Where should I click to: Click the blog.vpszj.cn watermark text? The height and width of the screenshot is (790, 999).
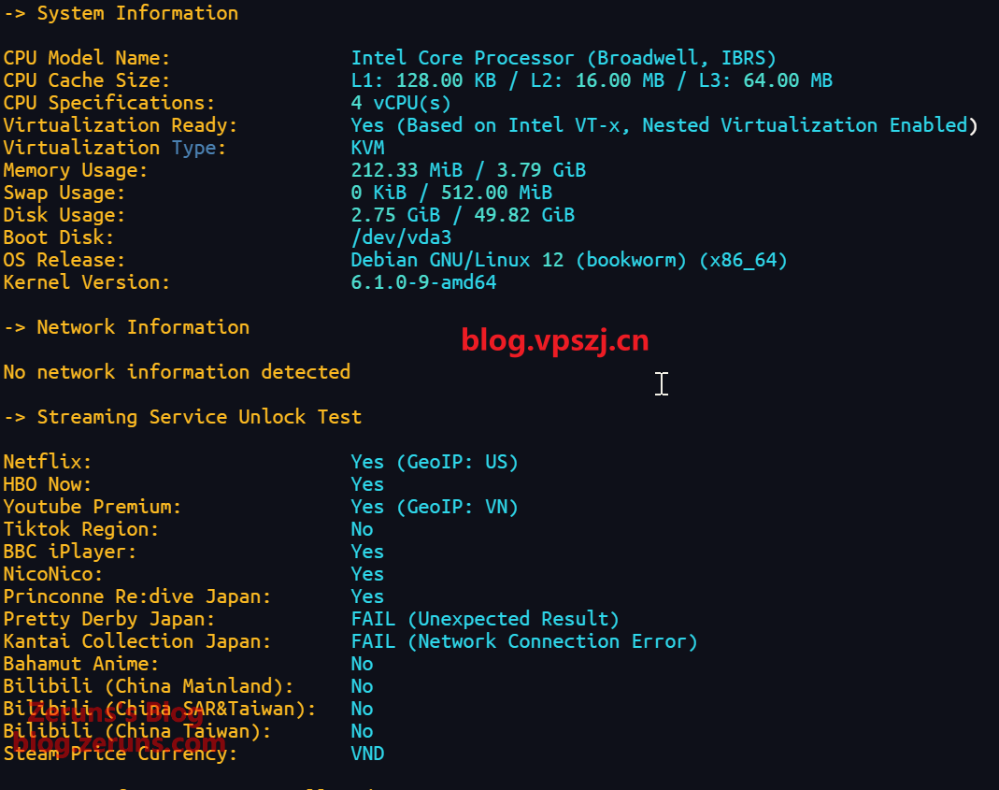pyautogui.click(x=554, y=341)
